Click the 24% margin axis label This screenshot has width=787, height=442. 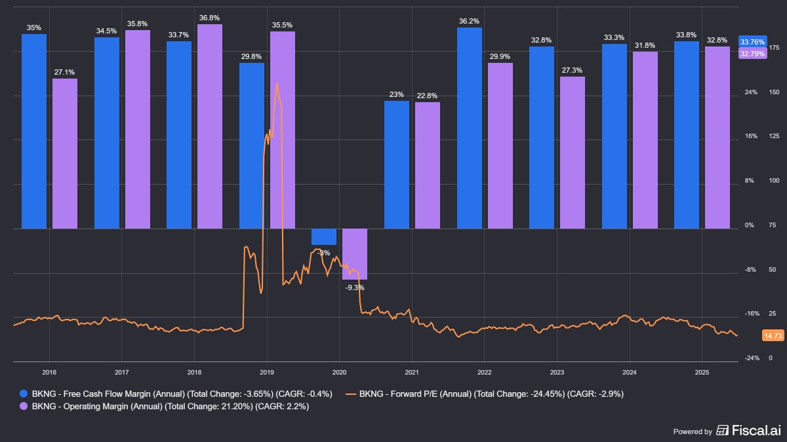point(751,92)
